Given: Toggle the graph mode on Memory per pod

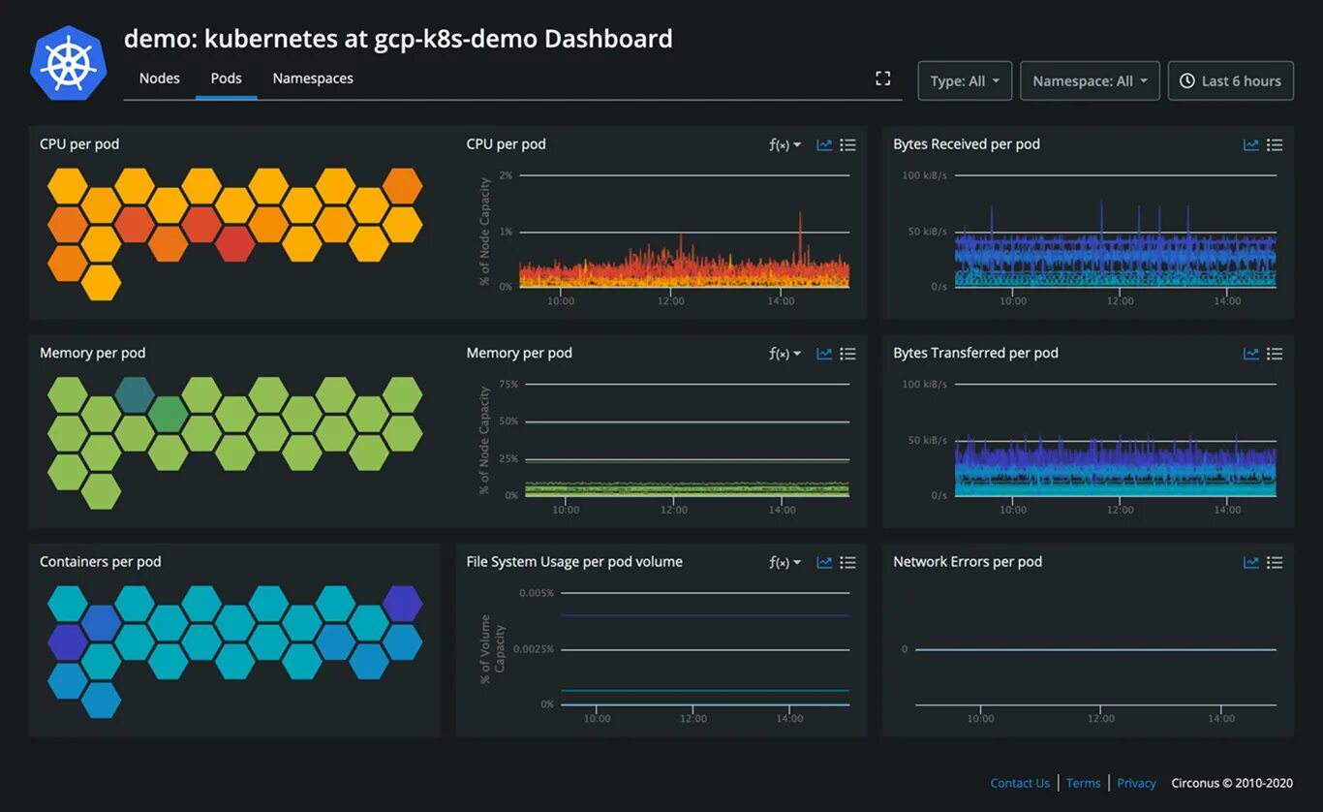Looking at the screenshot, I should click(824, 354).
